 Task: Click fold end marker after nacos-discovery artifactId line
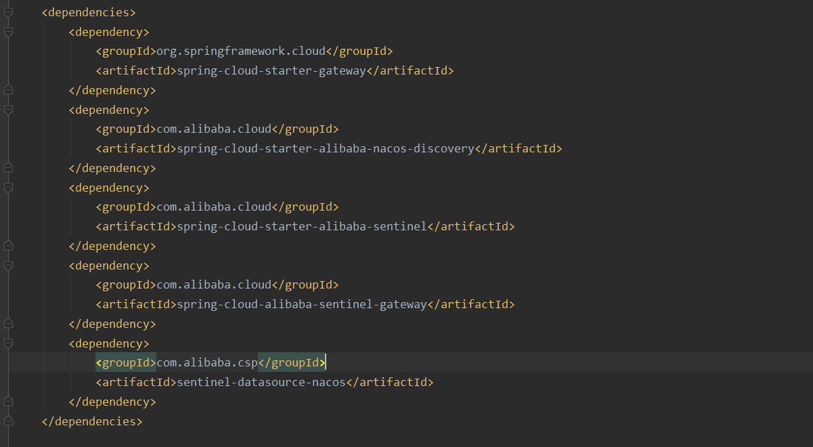click(x=8, y=167)
